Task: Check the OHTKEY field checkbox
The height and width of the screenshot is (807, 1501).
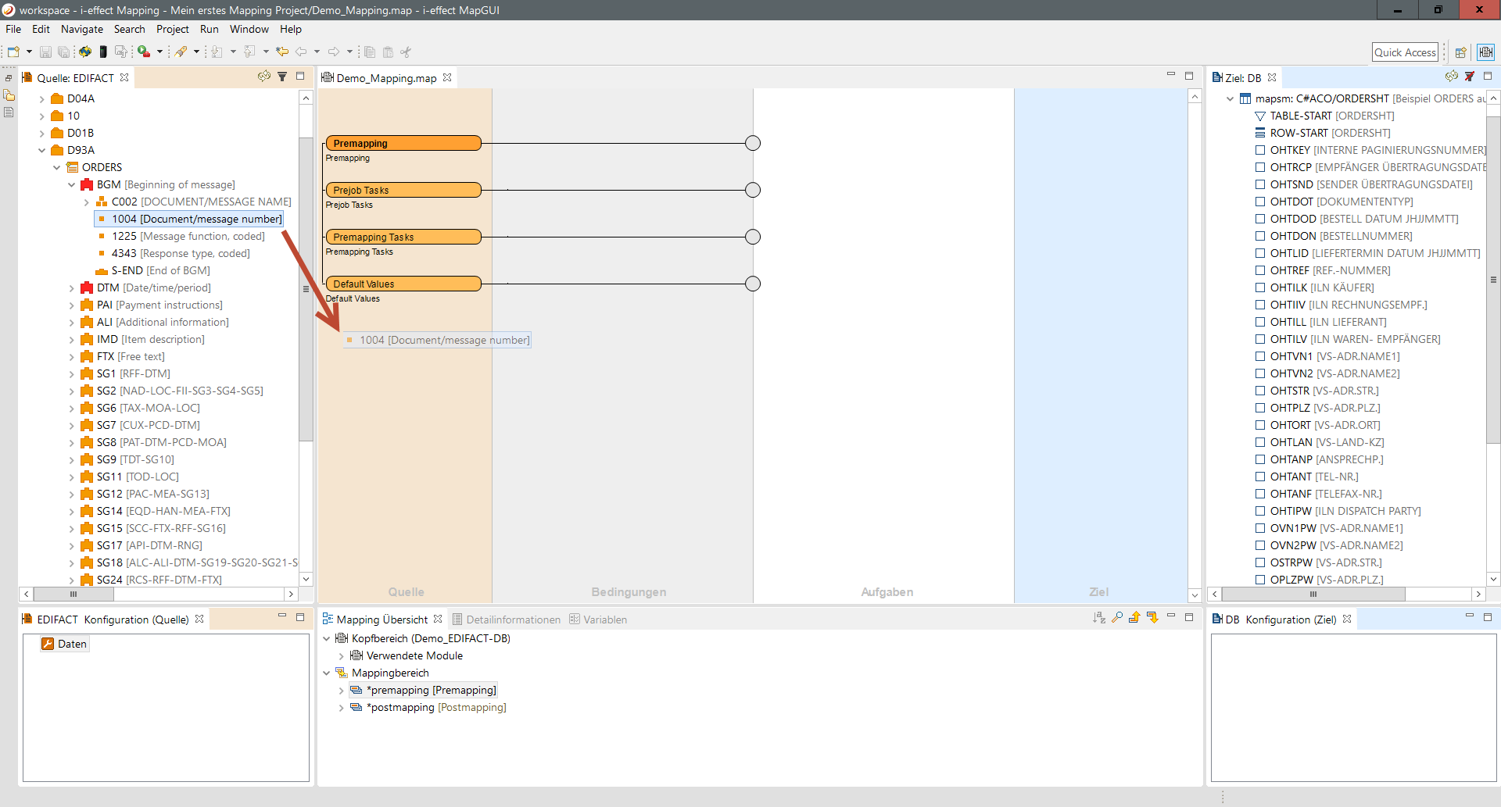Action: (x=1260, y=150)
